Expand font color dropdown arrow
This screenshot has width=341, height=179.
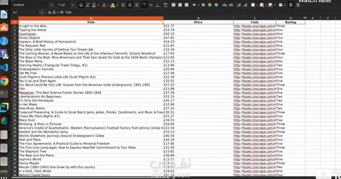click(x=108, y=5)
